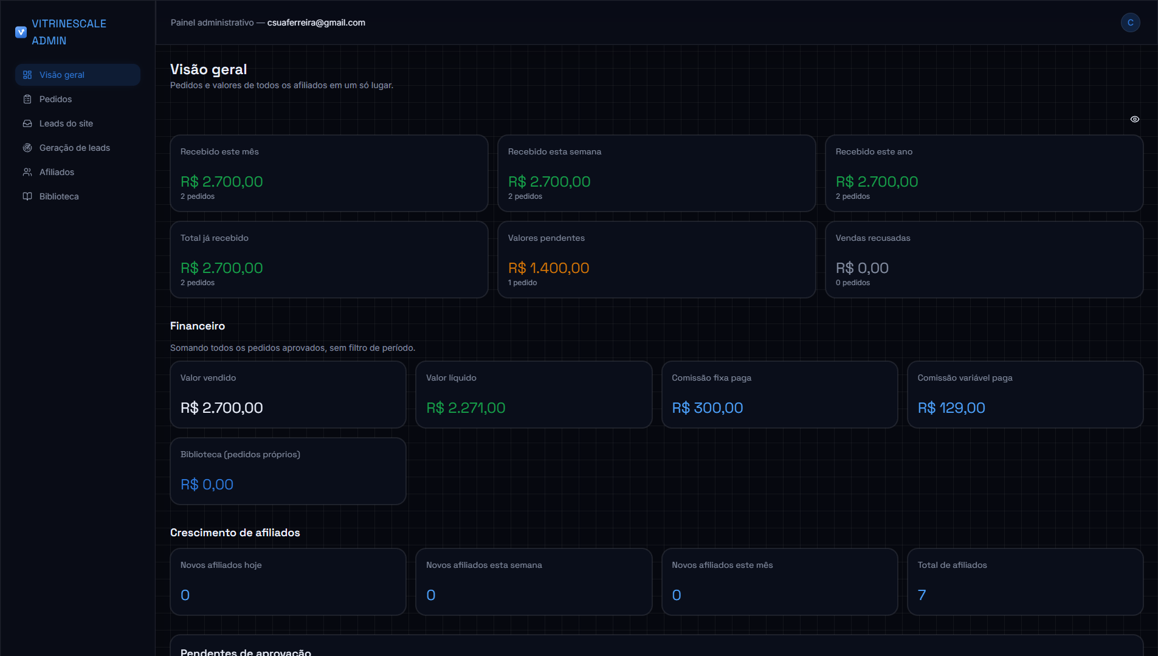Click the VITRINESCALE ADMIN brand title

point(69,32)
